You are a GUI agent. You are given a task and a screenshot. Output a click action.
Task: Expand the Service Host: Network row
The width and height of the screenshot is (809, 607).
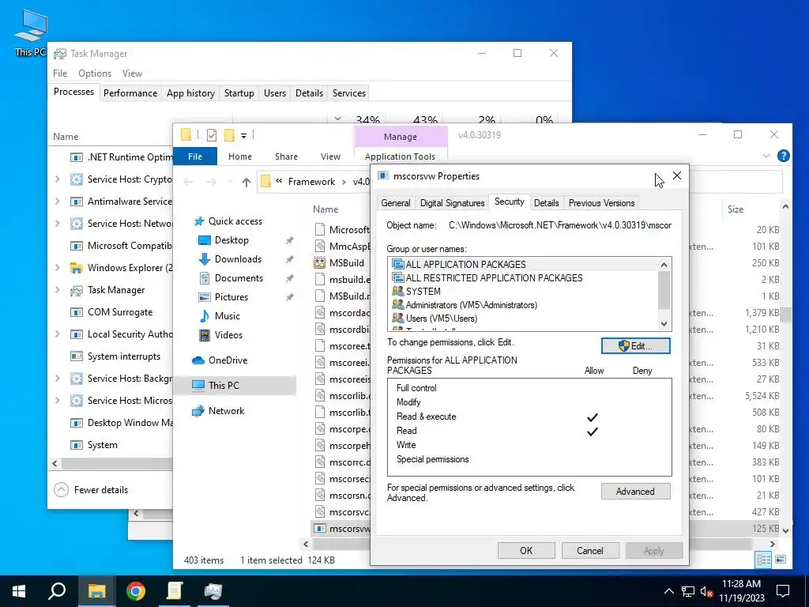click(x=57, y=224)
